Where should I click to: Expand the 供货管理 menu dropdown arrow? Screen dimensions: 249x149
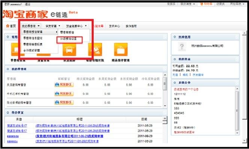(x=59, y=26)
